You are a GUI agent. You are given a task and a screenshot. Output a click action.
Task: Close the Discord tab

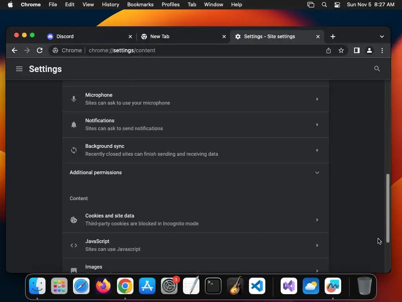130,37
